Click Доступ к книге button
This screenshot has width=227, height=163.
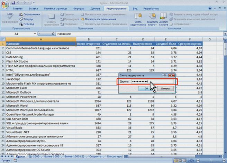coord(163,19)
